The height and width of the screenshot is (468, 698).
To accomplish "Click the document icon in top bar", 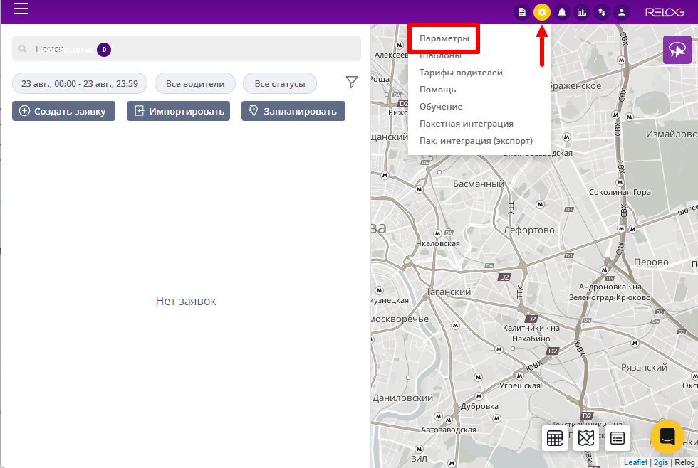I will tap(523, 12).
